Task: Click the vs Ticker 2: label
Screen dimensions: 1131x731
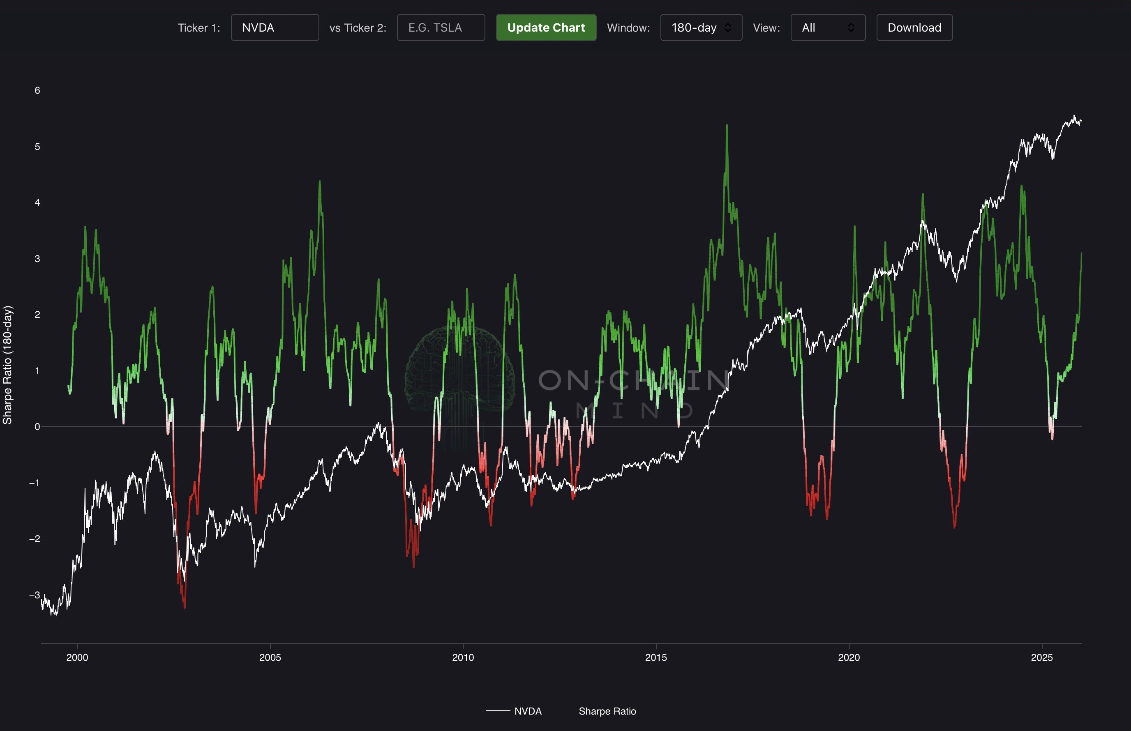Action: tap(357, 28)
